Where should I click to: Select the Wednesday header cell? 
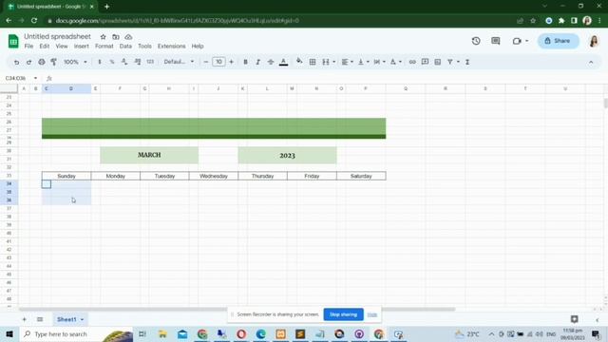pos(214,176)
